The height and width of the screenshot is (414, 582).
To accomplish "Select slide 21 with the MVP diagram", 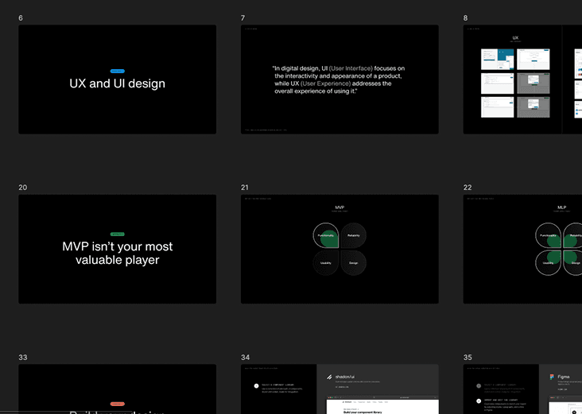I will 339,249.
